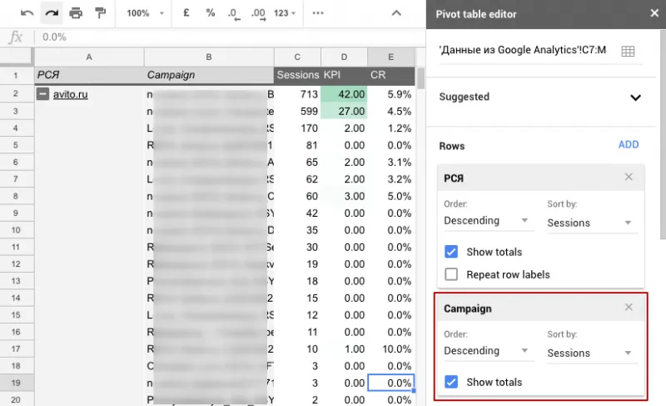
Task: Open the three-dots more toolbar menu
Action: (x=318, y=13)
